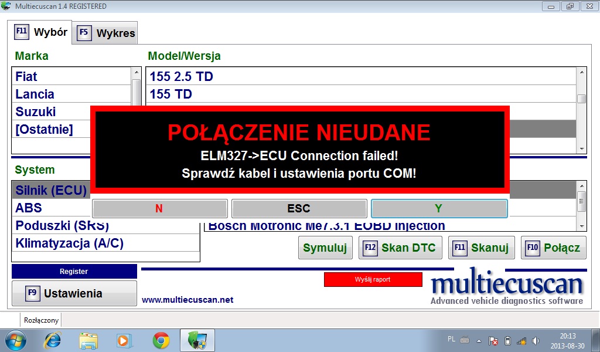This screenshot has height=352, width=600.
Task: Launch Google Chrome from taskbar
Action: click(161, 340)
